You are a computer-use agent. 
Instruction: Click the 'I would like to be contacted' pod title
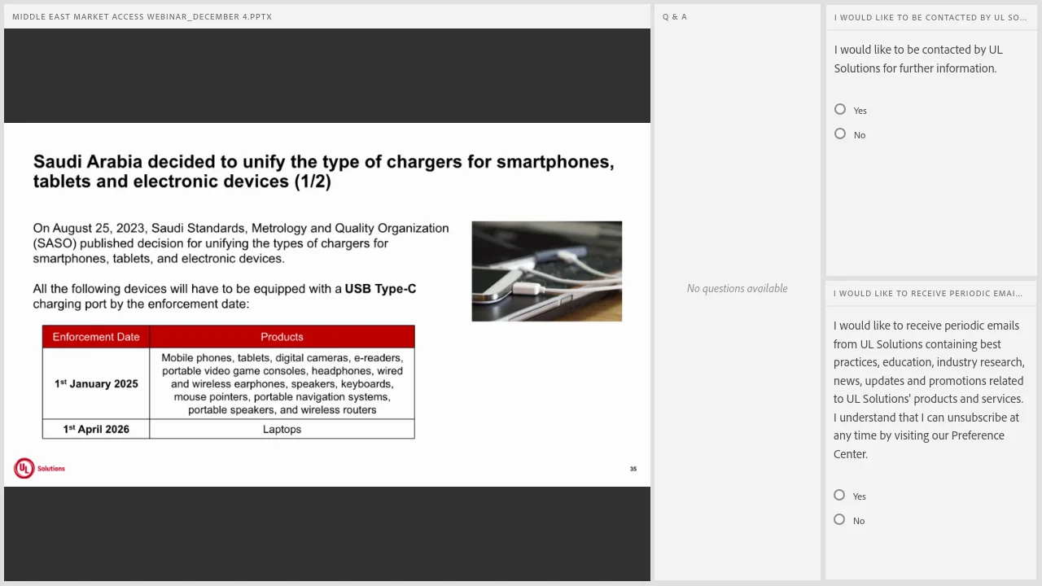930,17
